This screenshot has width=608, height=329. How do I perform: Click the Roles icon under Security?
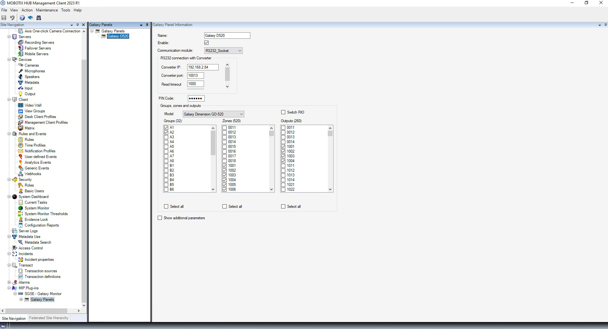[x=21, y=185]
